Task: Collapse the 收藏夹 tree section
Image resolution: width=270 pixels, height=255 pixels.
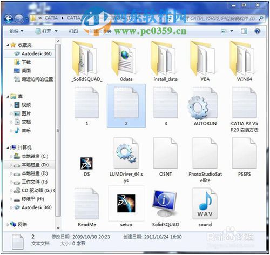Action: pyautogui.click(x=8, y=45)
